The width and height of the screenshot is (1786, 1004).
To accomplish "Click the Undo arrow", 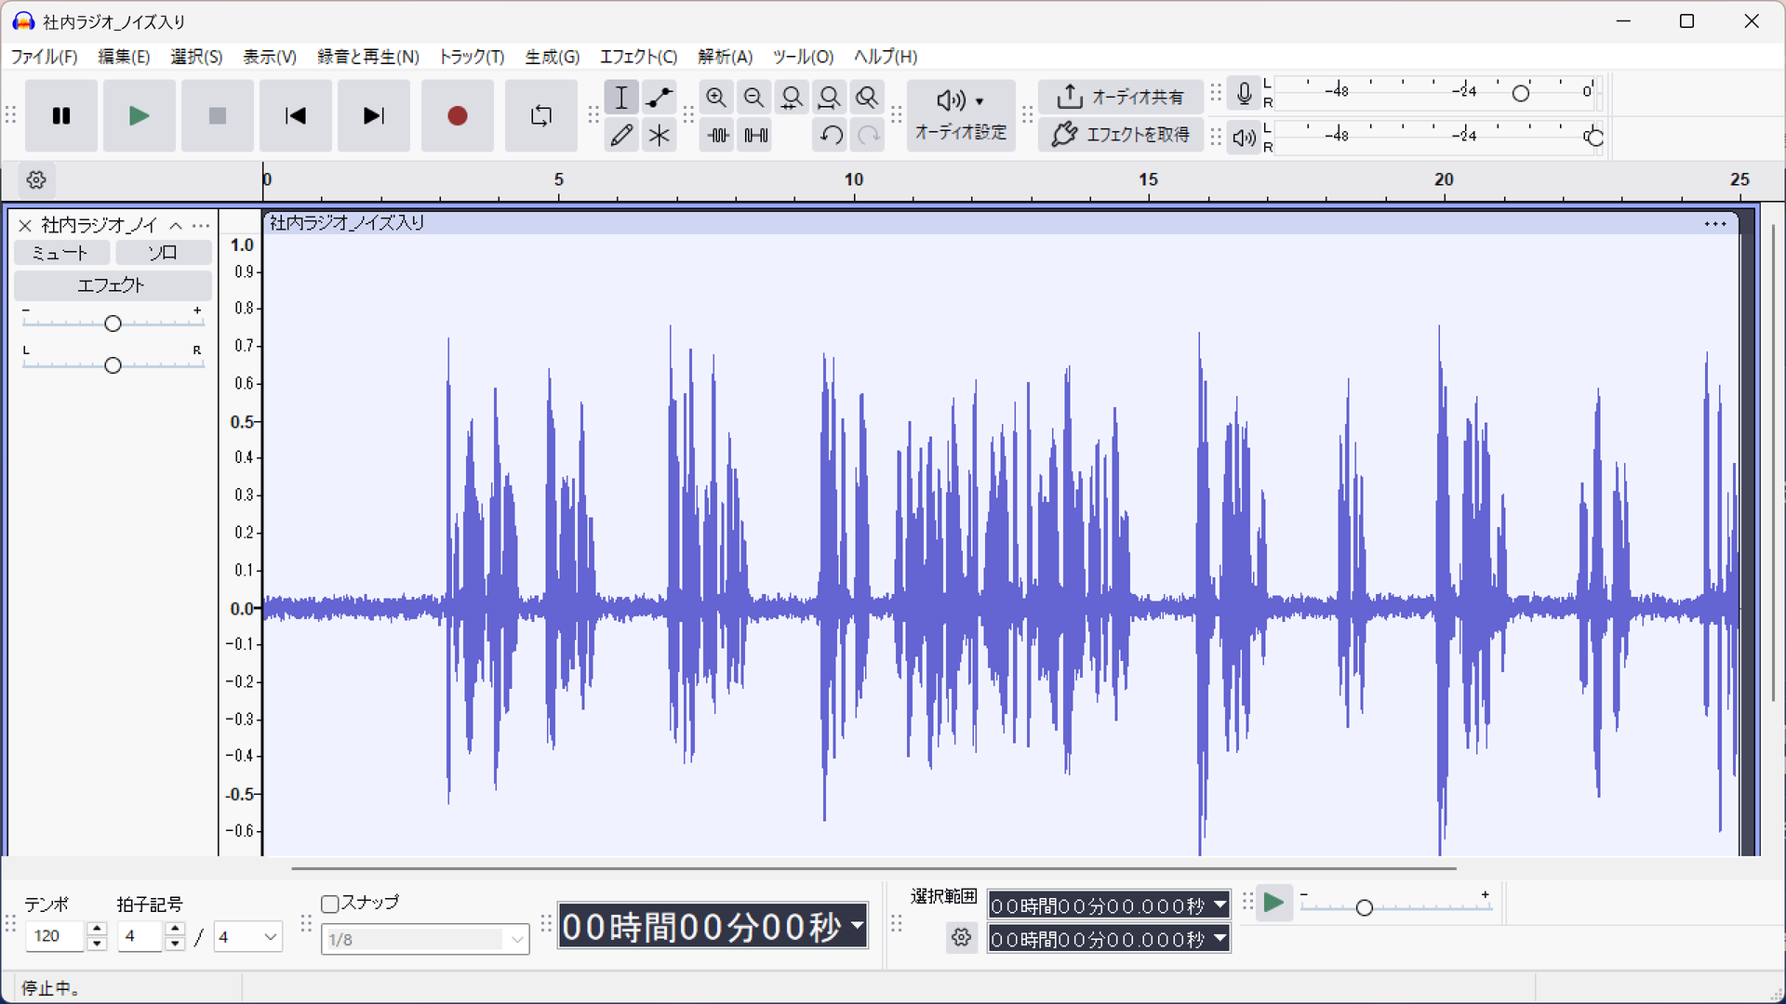I will point(831,136).
